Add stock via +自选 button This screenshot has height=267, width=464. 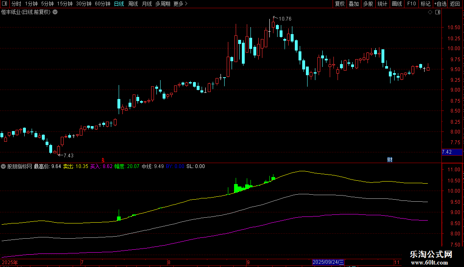click(440, 4)
